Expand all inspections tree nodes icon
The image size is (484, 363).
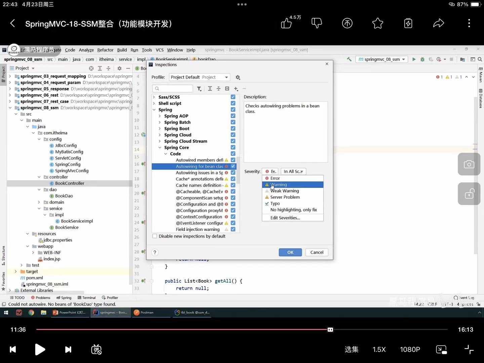210,89
